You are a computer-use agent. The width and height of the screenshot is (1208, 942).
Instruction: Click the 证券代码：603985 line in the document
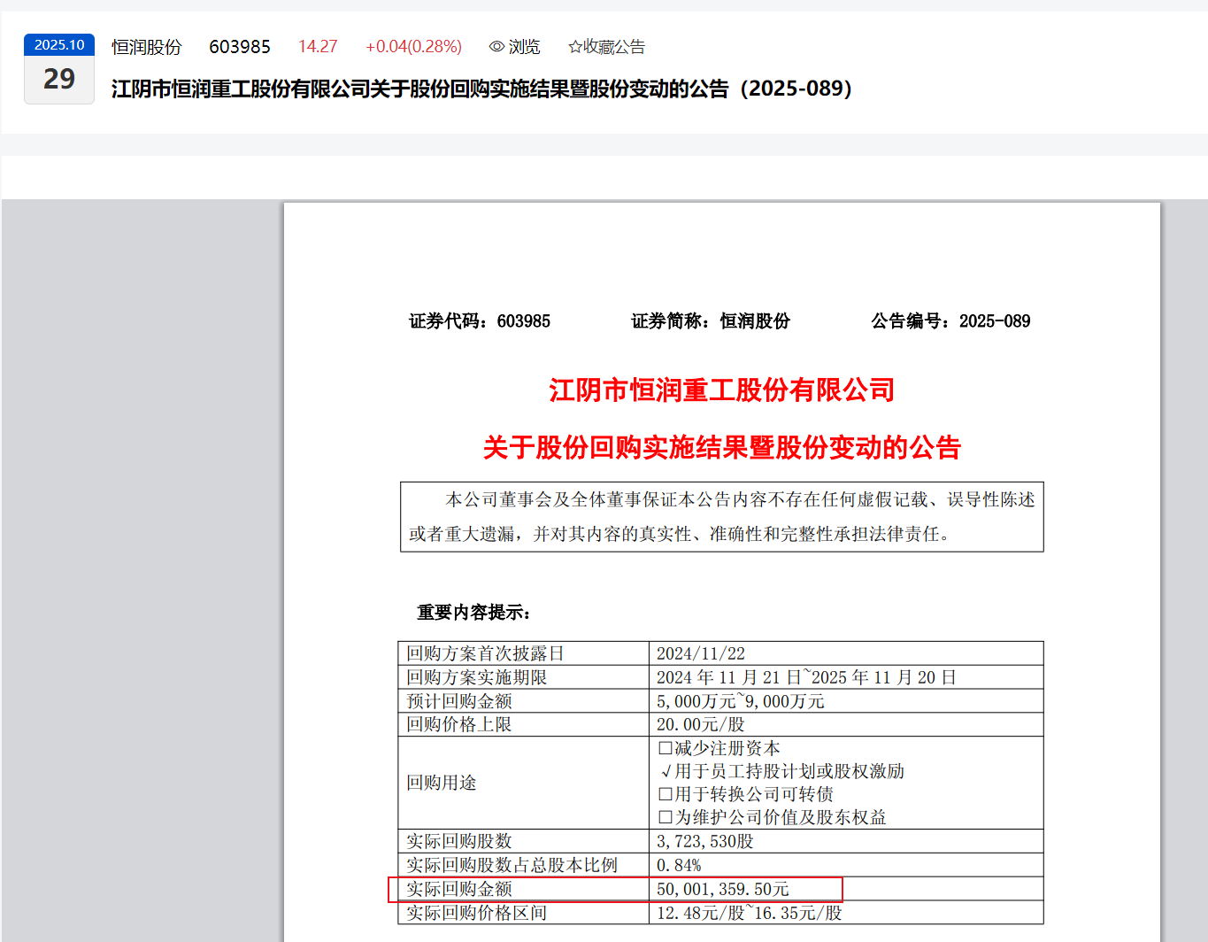click(480, 321)
